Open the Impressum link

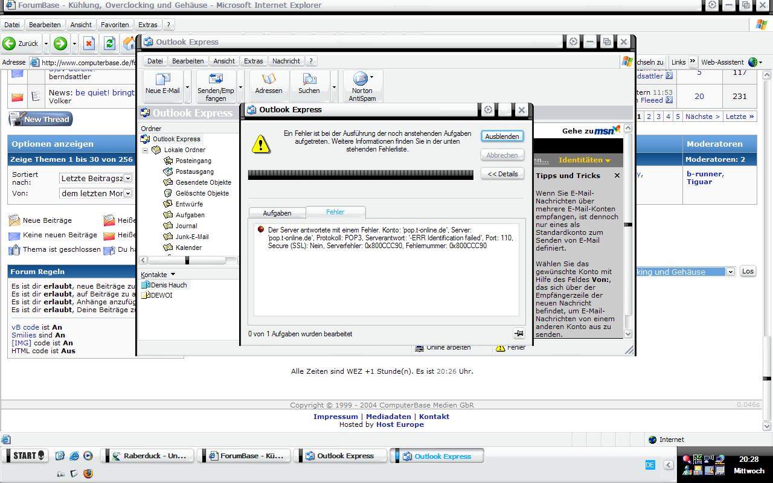(x=336, y=417)
